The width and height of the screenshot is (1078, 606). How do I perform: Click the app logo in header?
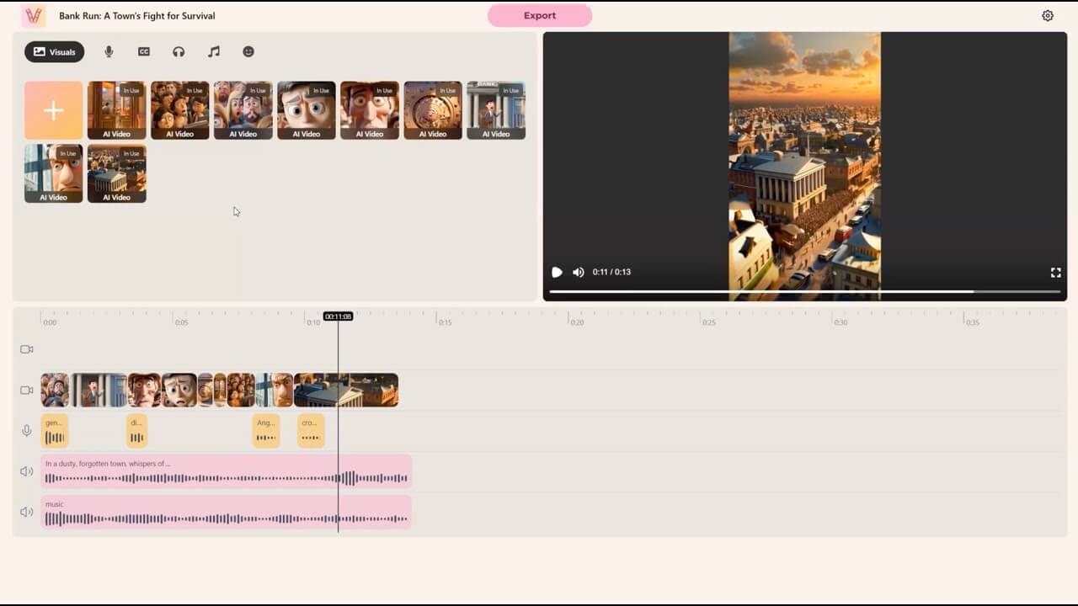pyautogui.click(x=34, y=15)
